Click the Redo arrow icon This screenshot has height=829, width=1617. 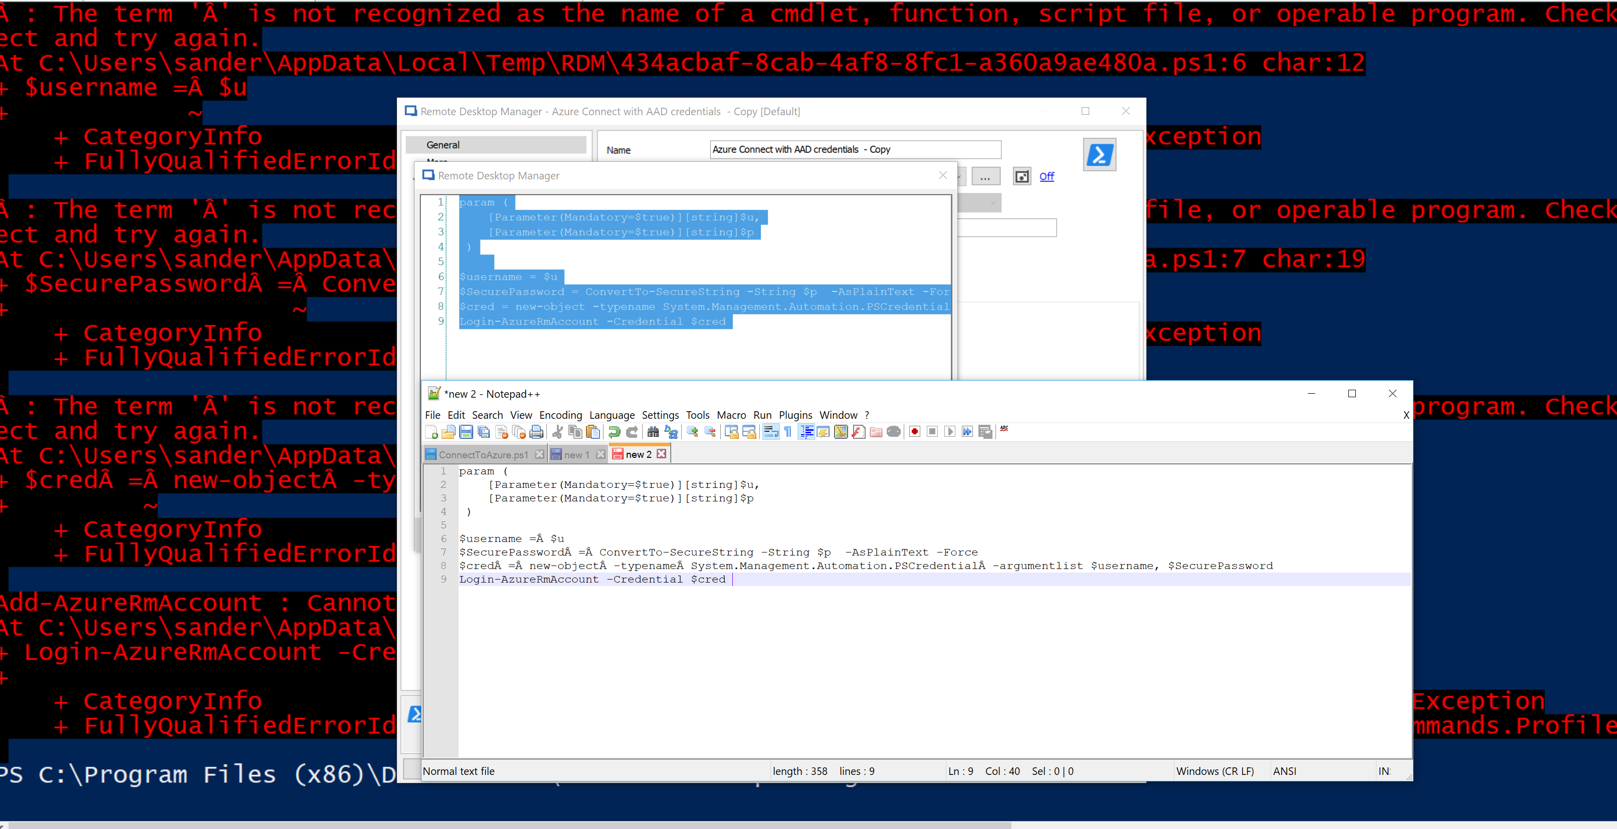[632, 431]
